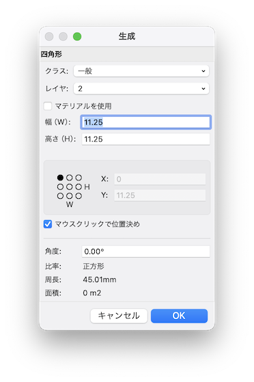Uncheck マウスクリックで位置決め checkbox
The height and width of the screenshot is (382, 254).
48,224
